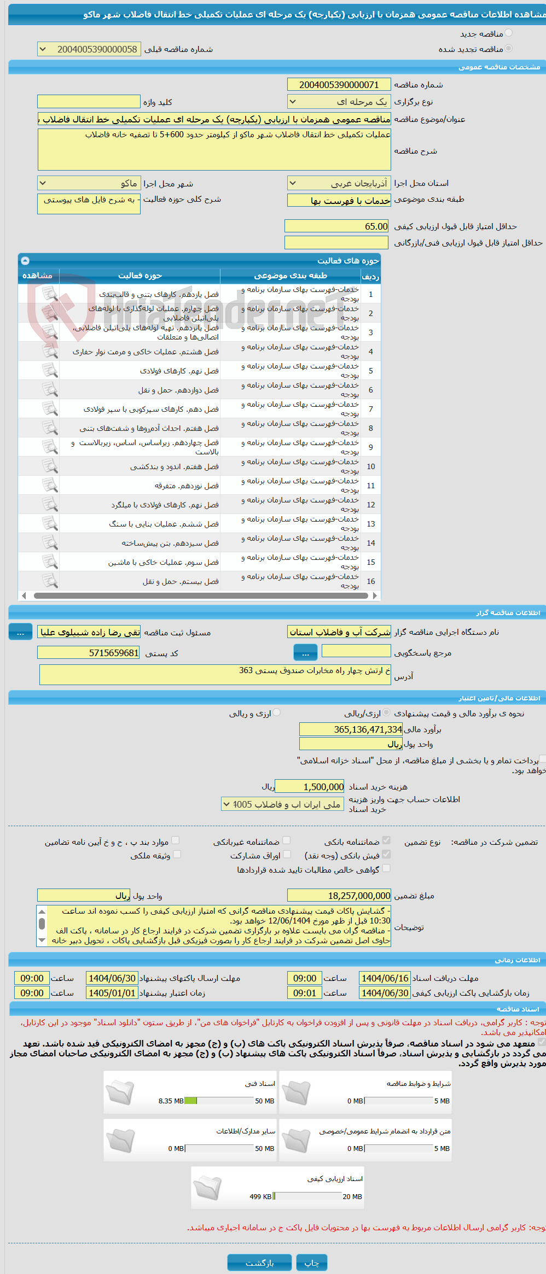Click the حوزه فعالیت column header
The width and height of the screenshot is (546, 1274).
point(140,276)
